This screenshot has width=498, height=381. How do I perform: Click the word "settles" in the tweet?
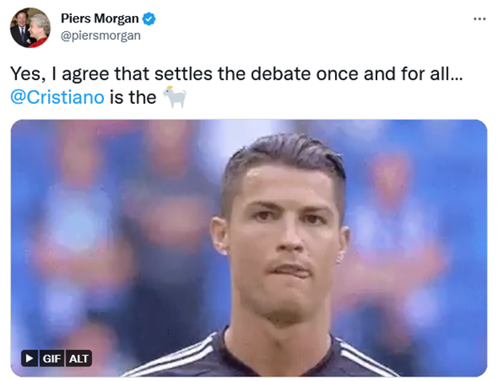pos(184,73)
